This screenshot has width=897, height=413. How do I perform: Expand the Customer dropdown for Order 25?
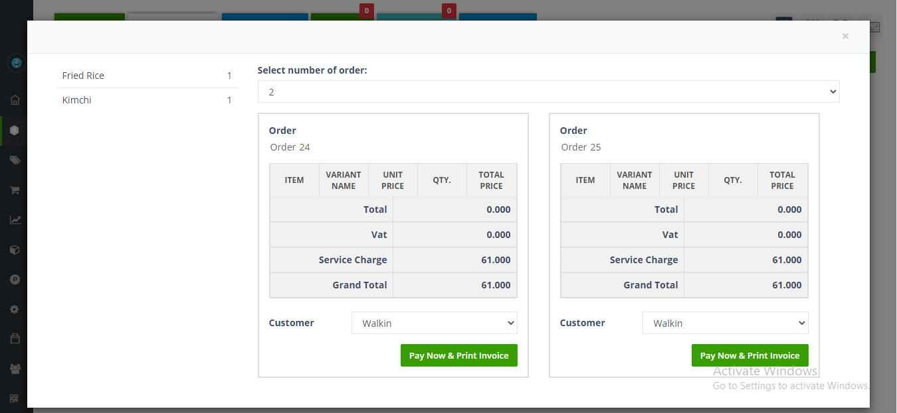[725, 324]
